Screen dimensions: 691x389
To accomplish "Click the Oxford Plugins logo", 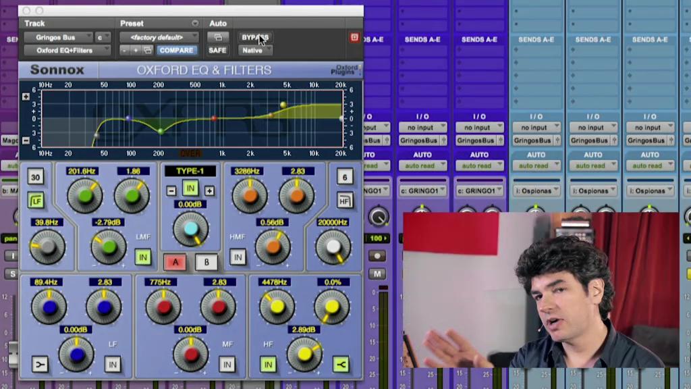I will (x=345, y=70).
